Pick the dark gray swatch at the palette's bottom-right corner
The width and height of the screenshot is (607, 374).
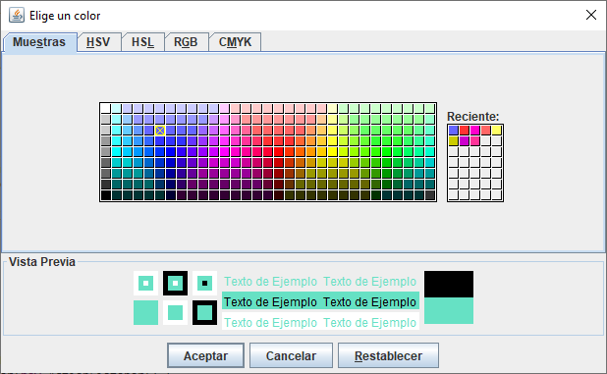pyautogui.click(x=430, y=195)
